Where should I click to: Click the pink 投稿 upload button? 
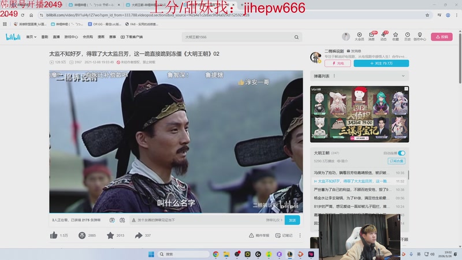point(442,37)
